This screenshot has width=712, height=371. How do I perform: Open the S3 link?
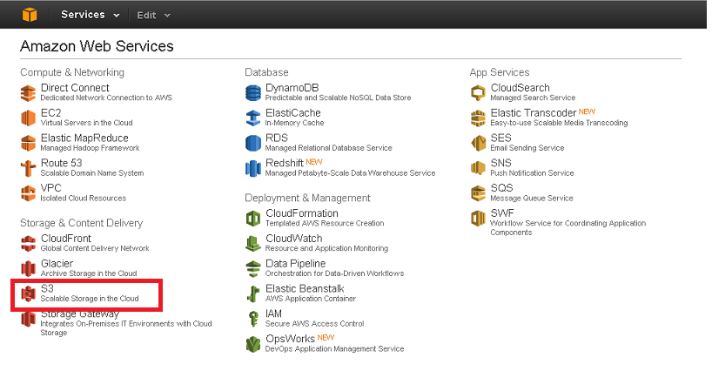(x=47, y=288)
